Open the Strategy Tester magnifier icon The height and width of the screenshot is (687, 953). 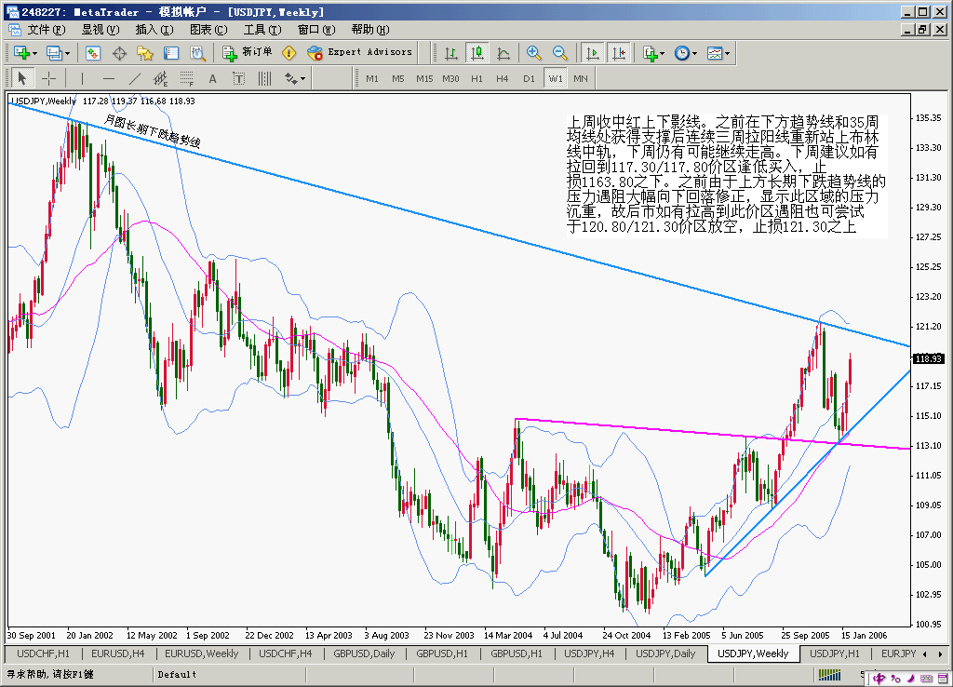tap(197, 53)
